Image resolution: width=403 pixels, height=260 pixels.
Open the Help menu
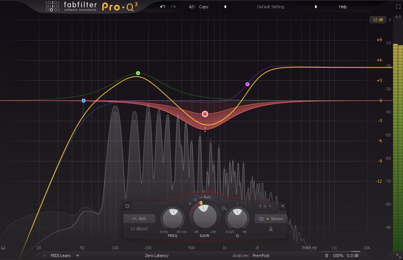tap(343, 7)
